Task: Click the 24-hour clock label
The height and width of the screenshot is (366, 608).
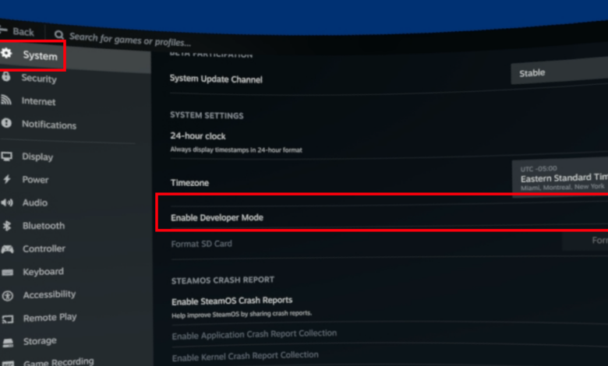Action: [198, 136]
